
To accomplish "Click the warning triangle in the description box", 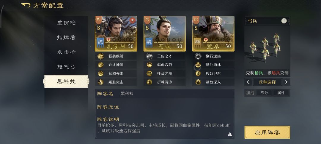I will click(x=230, y=134).
